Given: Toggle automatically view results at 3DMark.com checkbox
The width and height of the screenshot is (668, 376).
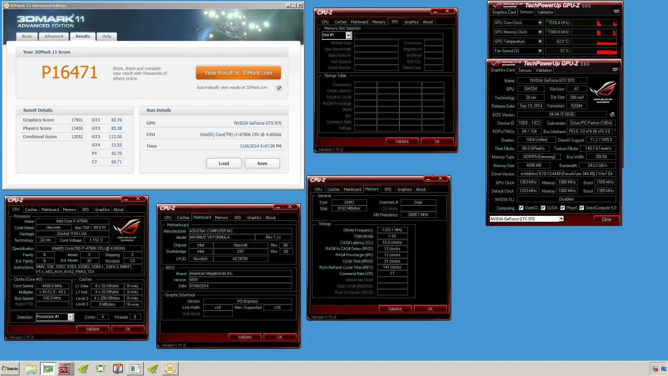Looking at the screenshot, I should pyautogui.click(x=279, y=88).
